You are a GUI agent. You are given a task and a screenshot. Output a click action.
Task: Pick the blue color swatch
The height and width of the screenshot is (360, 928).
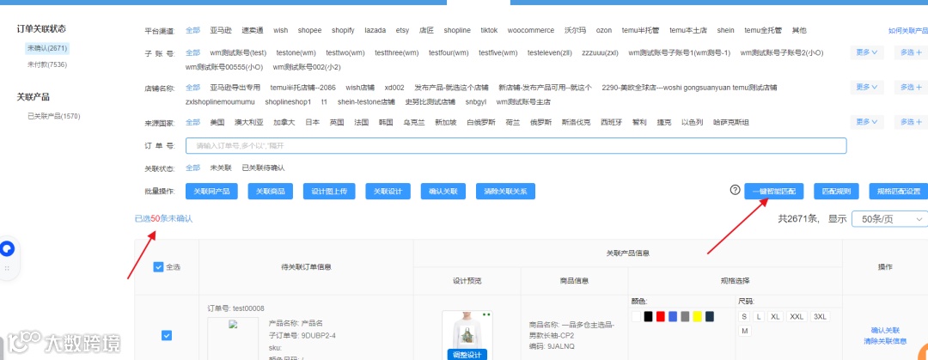(673, 317)
